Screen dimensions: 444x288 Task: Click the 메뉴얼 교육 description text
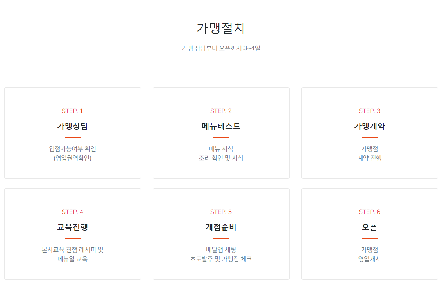pyautogui.click(x=72, y=259)
